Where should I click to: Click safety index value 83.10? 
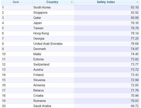(135, 7)
